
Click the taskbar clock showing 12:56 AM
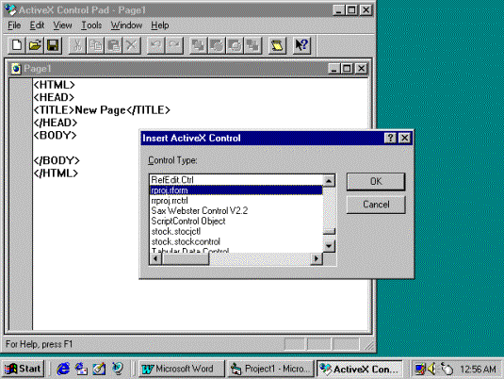[x=478, y=369]
